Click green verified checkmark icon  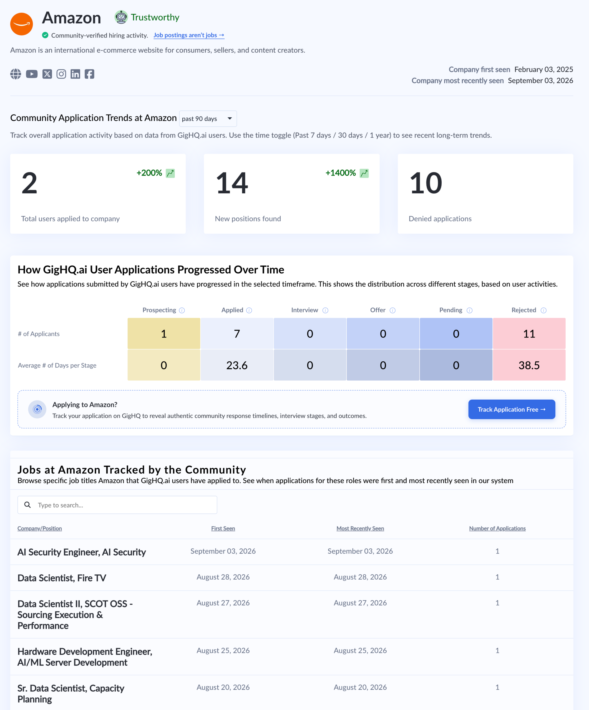coord(45,35)
